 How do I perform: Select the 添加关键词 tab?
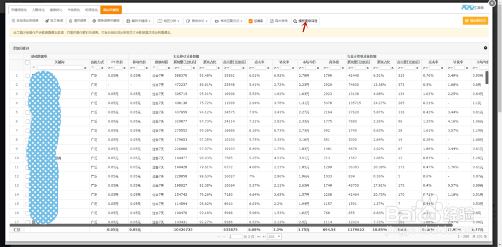111,10
